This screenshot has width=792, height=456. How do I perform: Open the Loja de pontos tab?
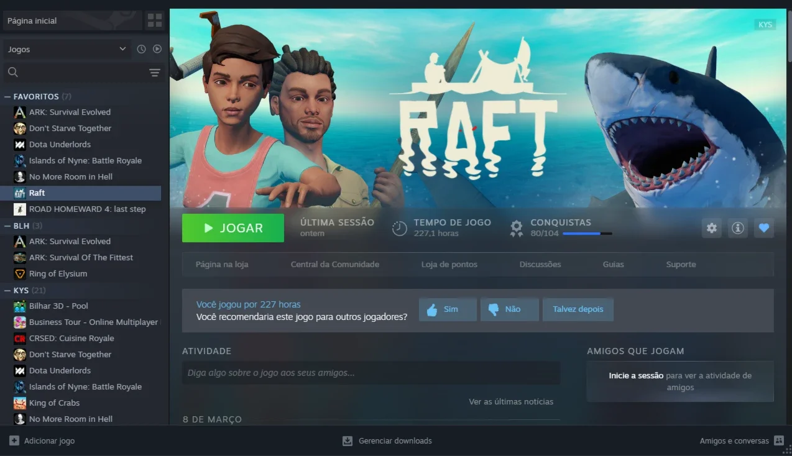[449, 265]
